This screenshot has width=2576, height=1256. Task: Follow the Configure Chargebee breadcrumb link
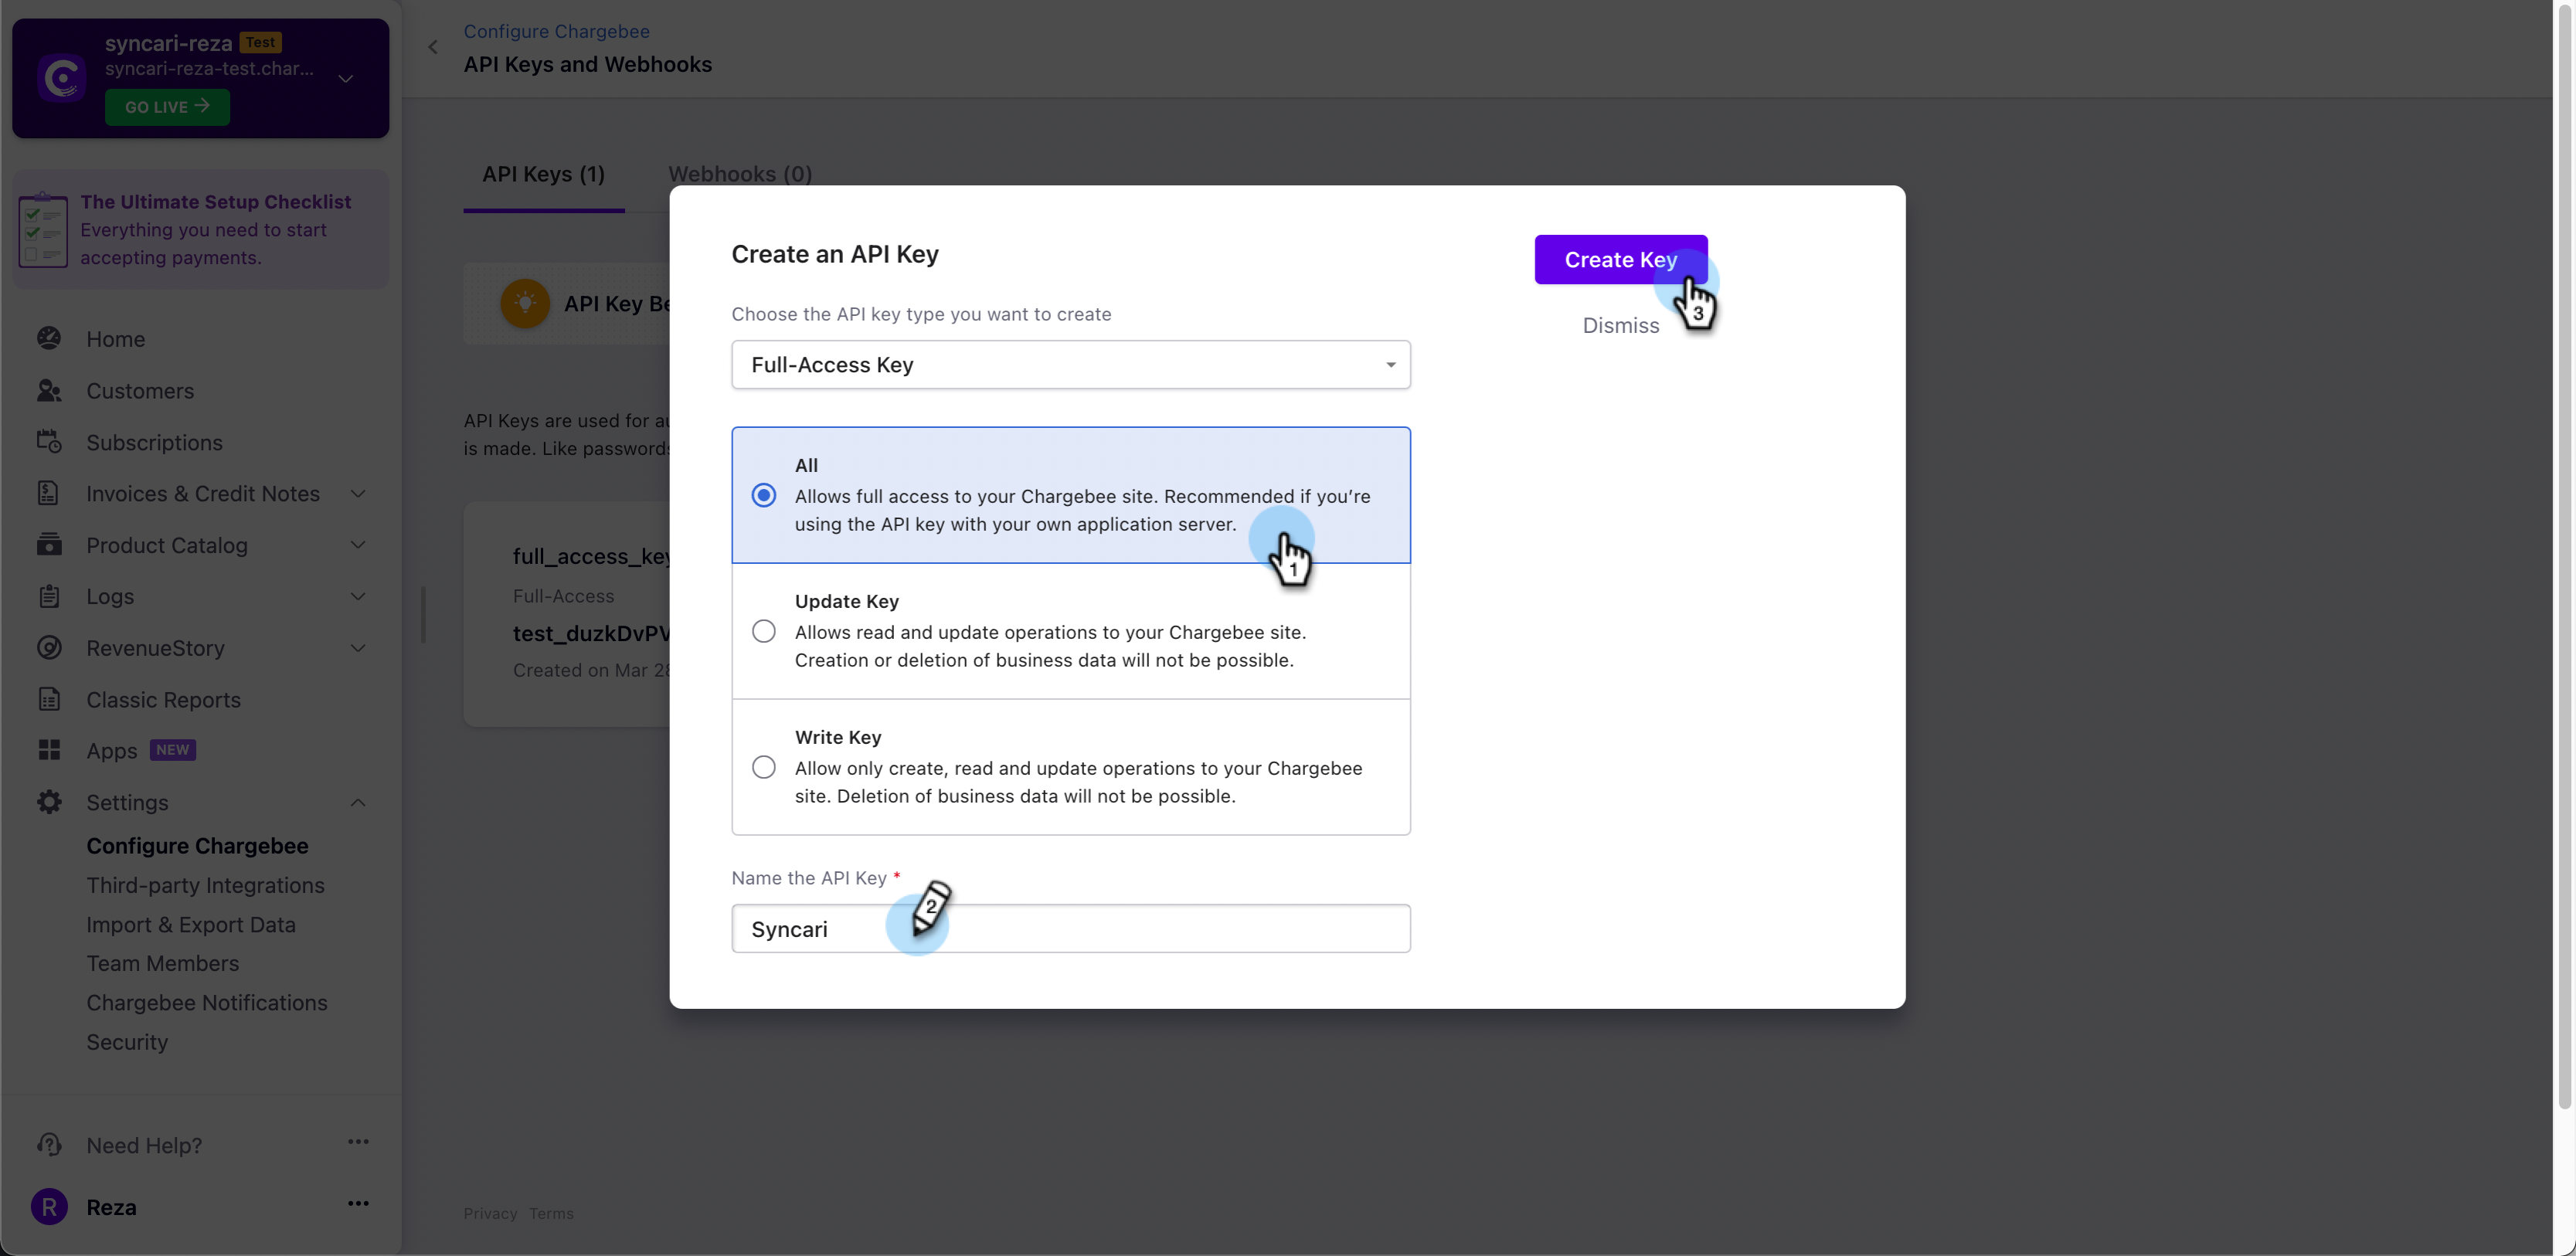click(556, 31)
